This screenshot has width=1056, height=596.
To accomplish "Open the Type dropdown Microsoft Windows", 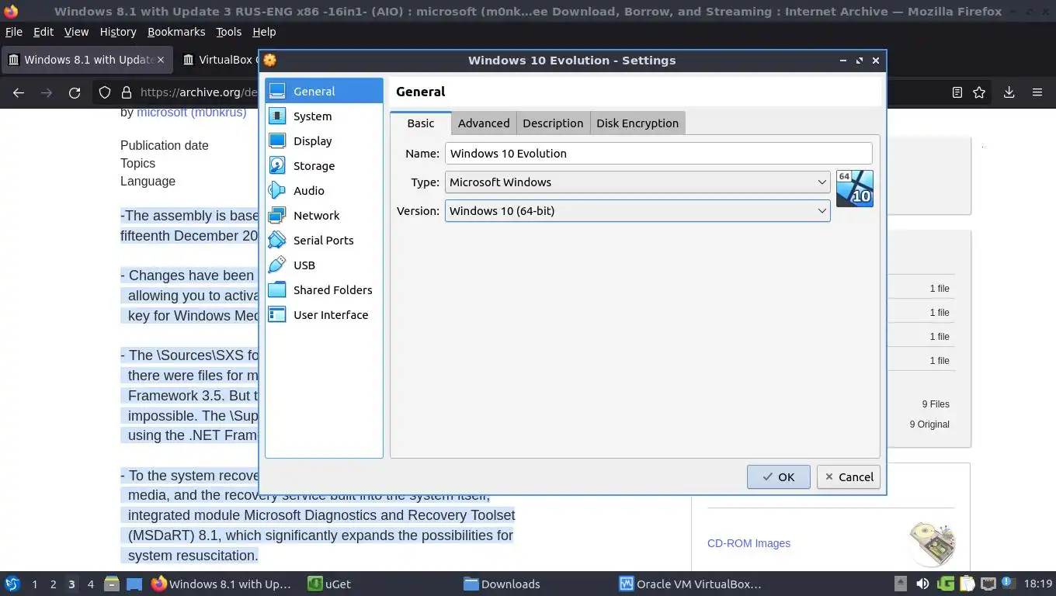I will [x=637, y=182].
